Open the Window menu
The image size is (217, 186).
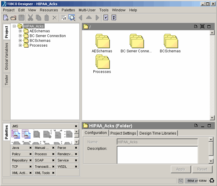[119, 10]
